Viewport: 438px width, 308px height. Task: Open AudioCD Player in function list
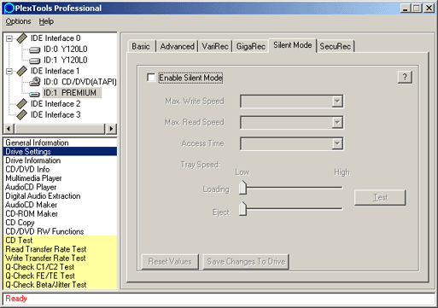pos(60,187)
